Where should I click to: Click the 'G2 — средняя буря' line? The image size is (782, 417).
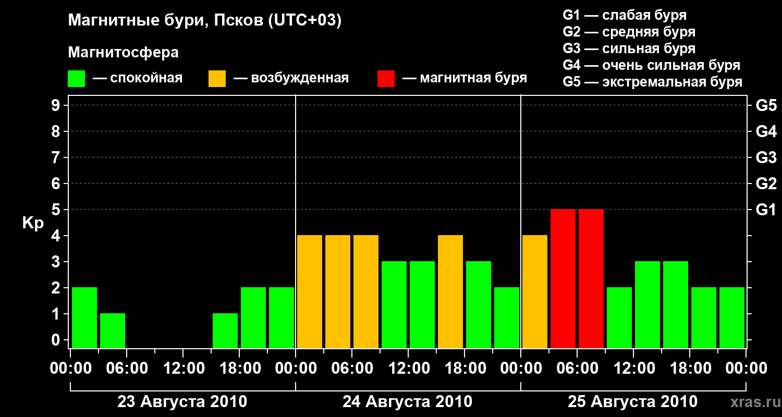click(x=629, y=32)
